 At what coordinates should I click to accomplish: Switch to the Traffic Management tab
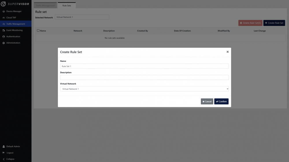click(x=45, y=5)
